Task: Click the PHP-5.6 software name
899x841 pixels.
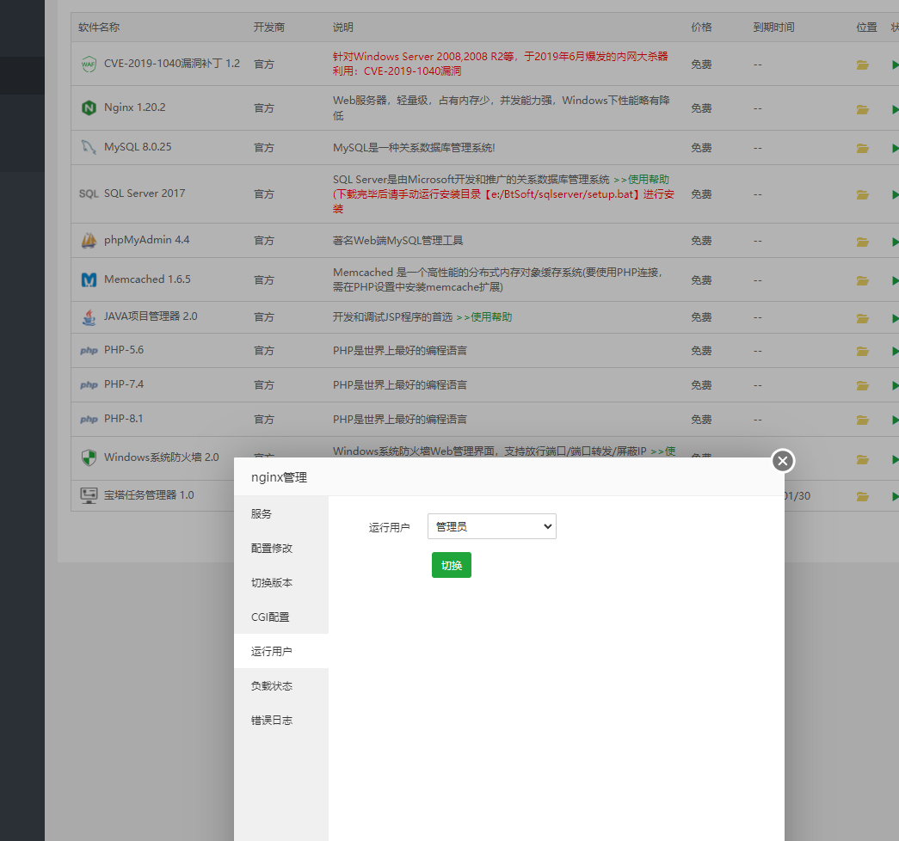Action: [x=124, y=350]
